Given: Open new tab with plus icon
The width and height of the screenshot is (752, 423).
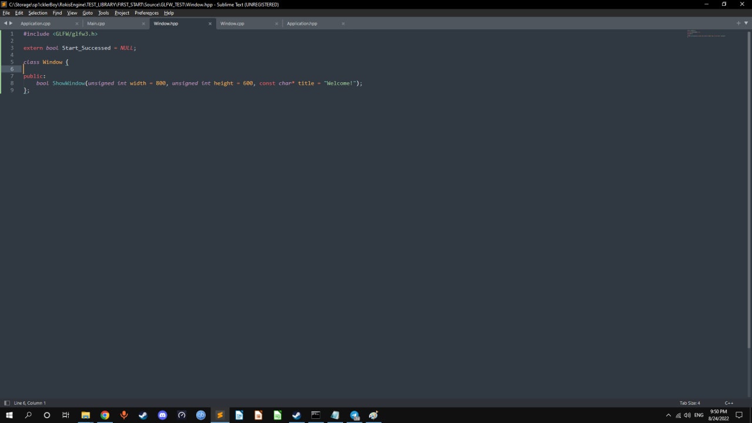Looking at the screenshot, I should pos(738,23).
